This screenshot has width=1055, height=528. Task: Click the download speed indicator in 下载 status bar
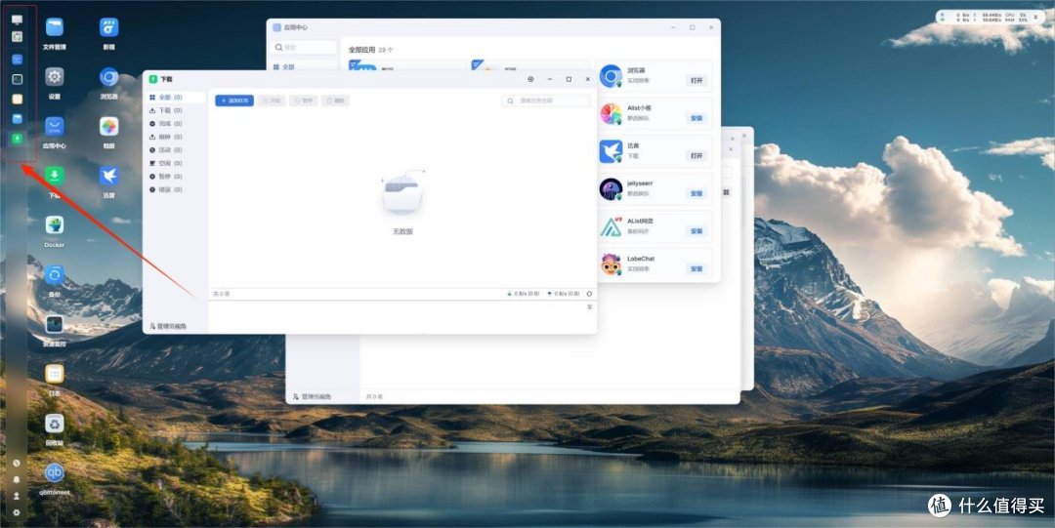525,294
